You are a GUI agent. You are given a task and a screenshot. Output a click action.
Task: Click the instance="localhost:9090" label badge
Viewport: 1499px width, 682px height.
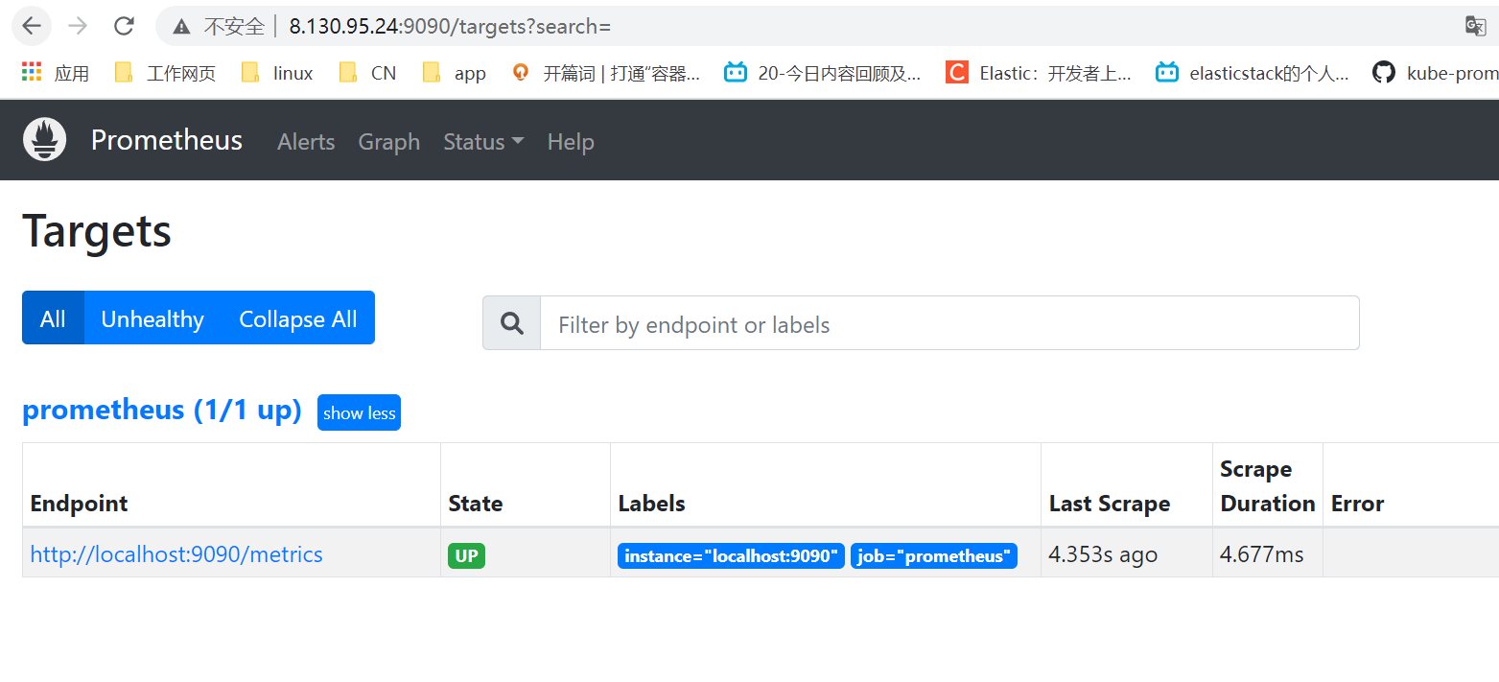(731, 556)
